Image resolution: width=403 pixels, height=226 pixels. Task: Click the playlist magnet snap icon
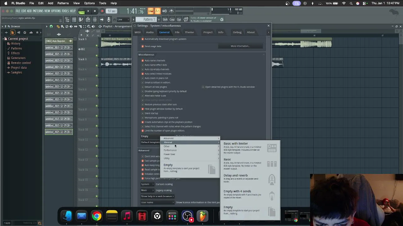click(x=51, y=27)
